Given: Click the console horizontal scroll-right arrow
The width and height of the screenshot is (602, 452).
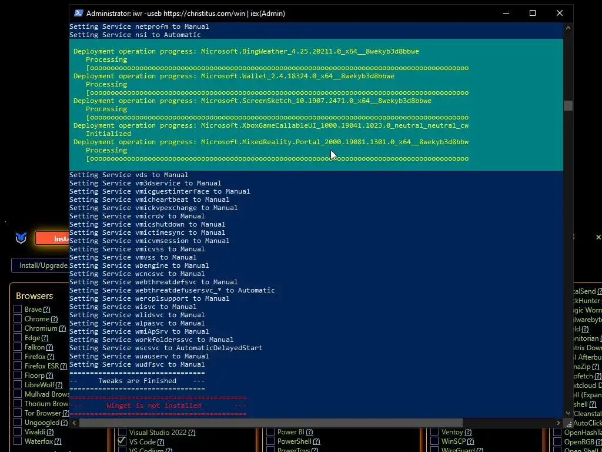Looking at the screenshot, I should (558, 423).
